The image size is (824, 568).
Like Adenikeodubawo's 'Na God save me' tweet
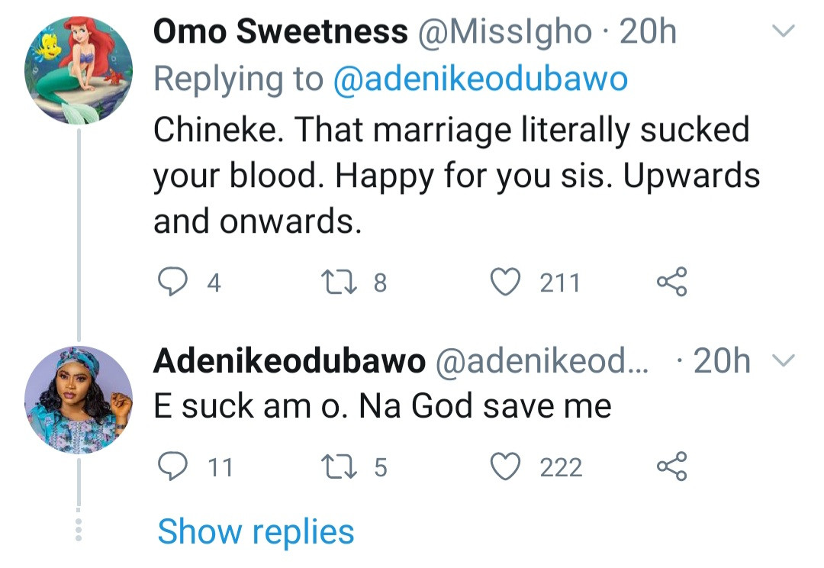[504, 466]
